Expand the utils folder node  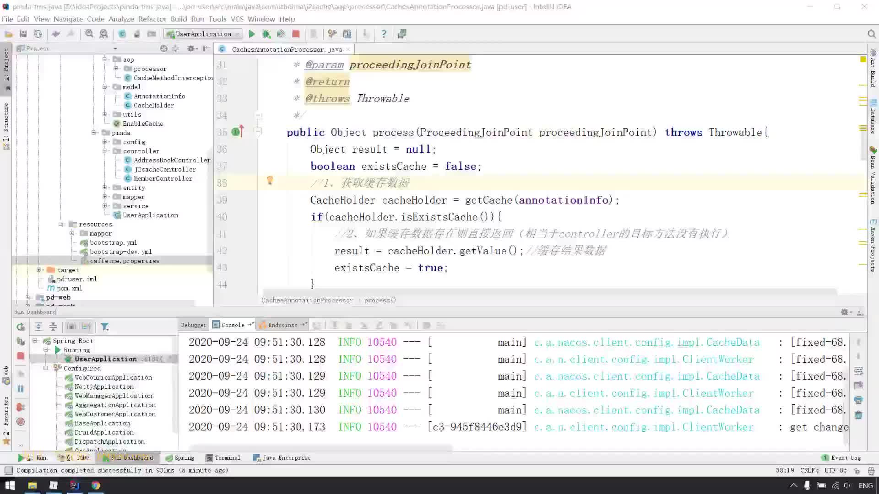click(105, 114)
